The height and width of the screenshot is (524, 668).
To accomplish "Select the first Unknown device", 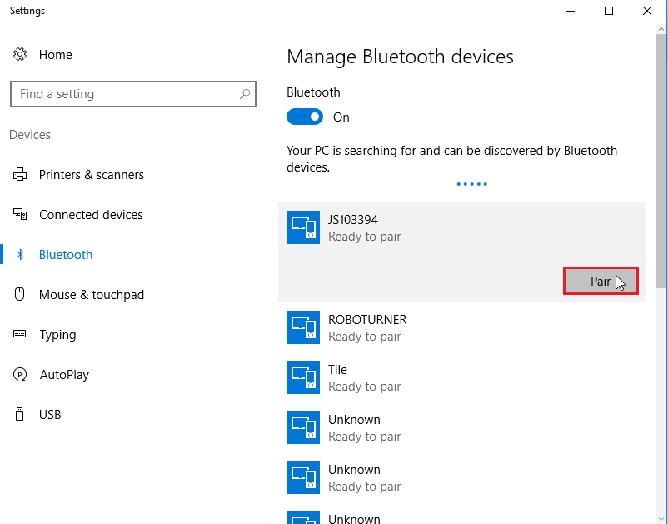I will (364, 427).
